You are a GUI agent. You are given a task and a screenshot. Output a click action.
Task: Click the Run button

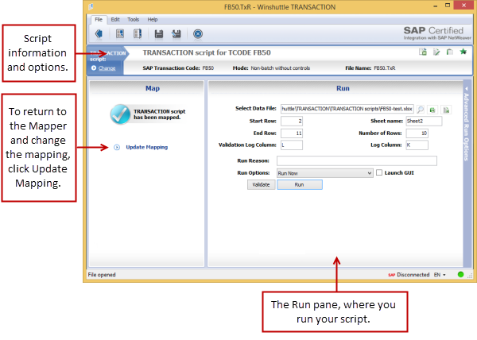(x=300, y=185)
